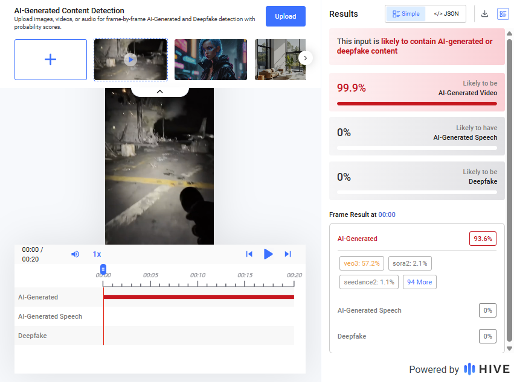Image resolution: width=514 pixels, height=382 pixels.
Task: Click the volume speaker icon
Action: click(x=75, y=254)
